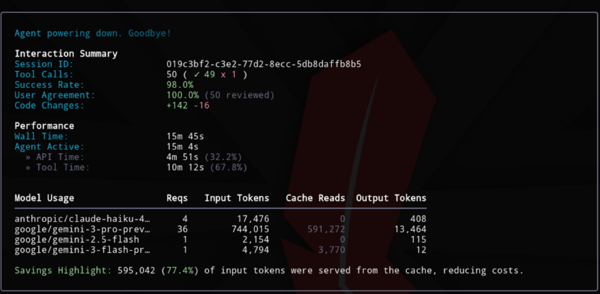Viewport: 600px width, 294px height.
Task: Click the Cache Reads column header
Action: [315, 198]
